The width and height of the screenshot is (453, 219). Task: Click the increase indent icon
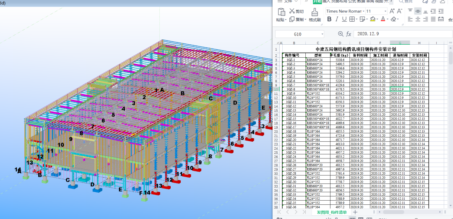pyautogui.click(x=440, y=11)
